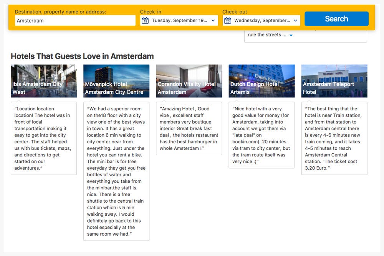
Task: Click the Check-in calendar icon
Action: pyautogui.click(x=145, y=21)
